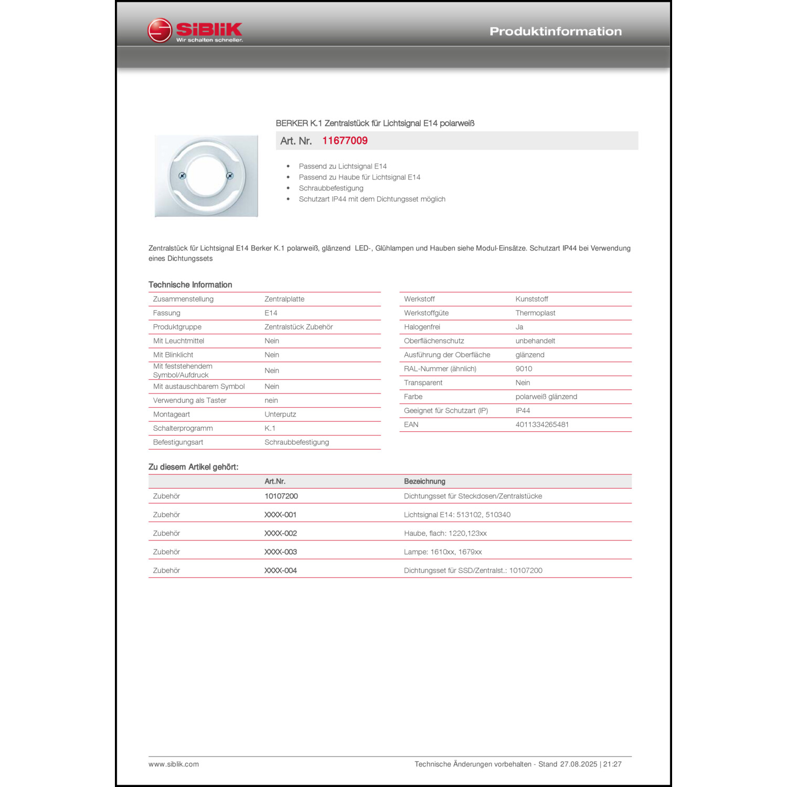Select the Technische Information section heading
This screenshot has width=787, height=787.
tap(190, 284)
